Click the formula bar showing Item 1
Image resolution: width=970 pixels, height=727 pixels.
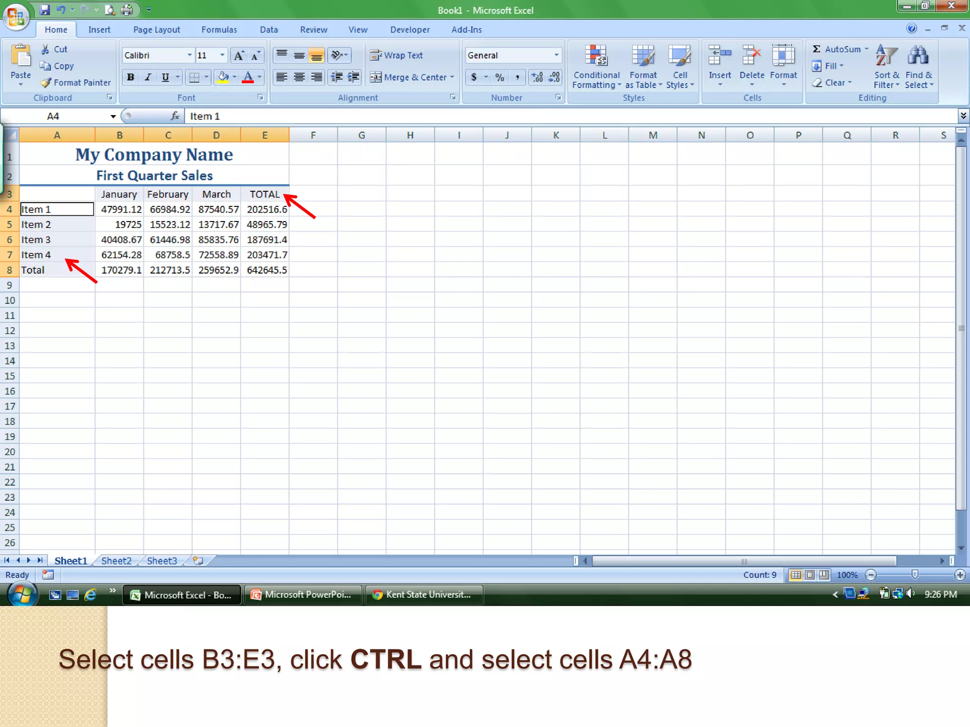pos(571,116)
